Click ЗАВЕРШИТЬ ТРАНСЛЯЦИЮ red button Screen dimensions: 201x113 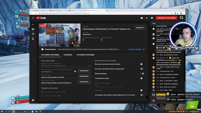[x=166, y=18]
